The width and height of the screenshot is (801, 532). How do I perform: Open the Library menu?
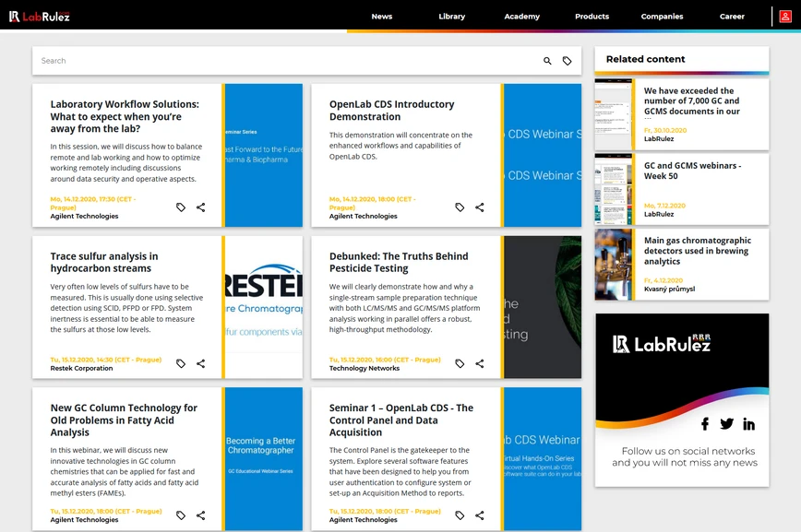pos(451,17)
